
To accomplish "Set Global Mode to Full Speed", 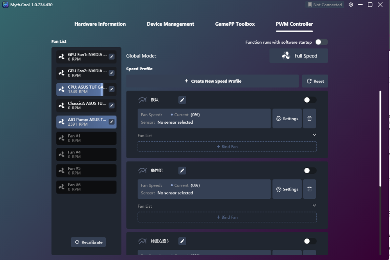I will (x=299, y=56).
